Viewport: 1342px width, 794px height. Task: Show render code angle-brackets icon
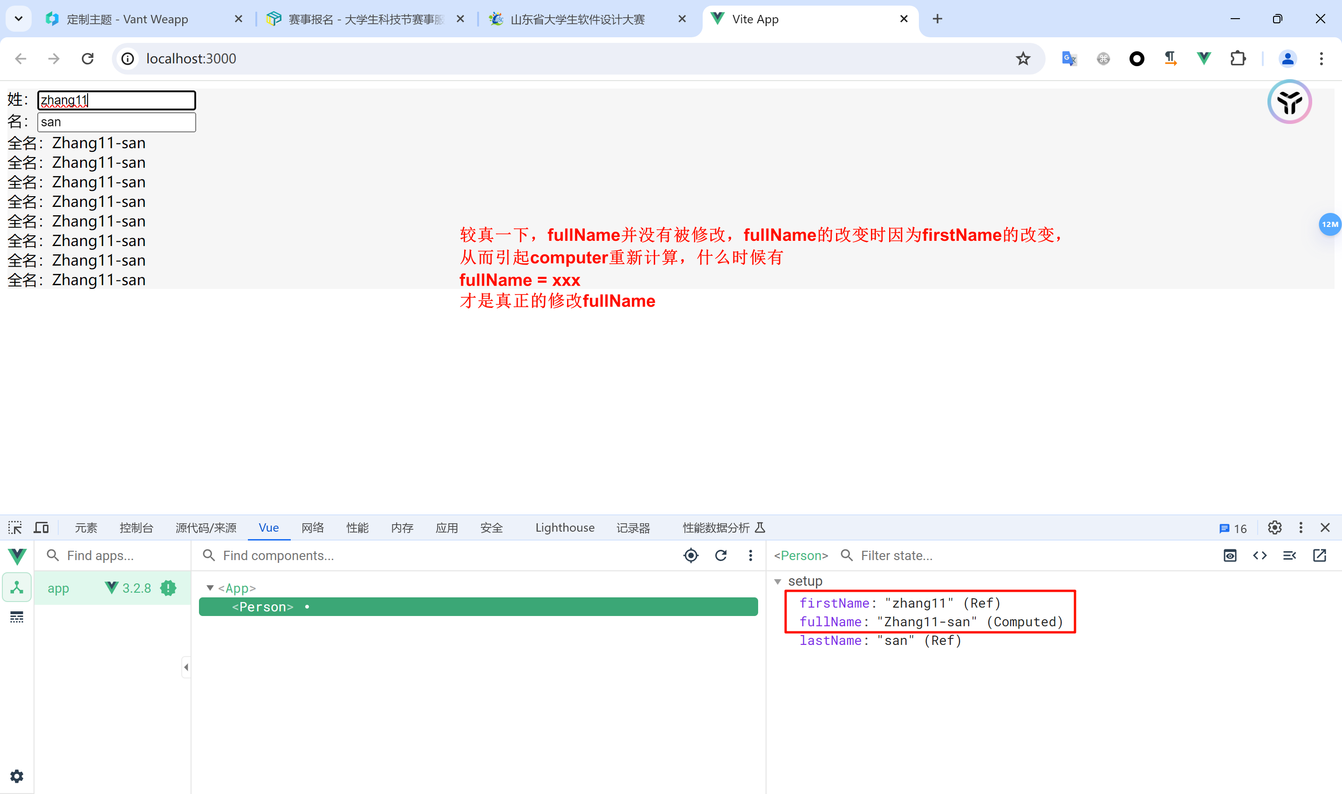tap(1260, 555)
